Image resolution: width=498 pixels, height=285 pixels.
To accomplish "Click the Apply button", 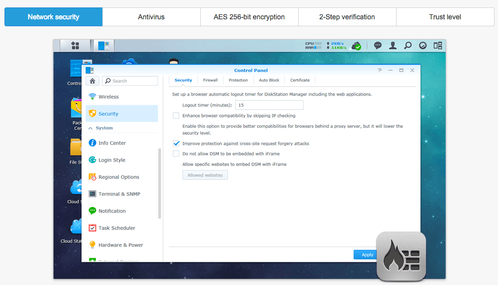I will (365, 255).
